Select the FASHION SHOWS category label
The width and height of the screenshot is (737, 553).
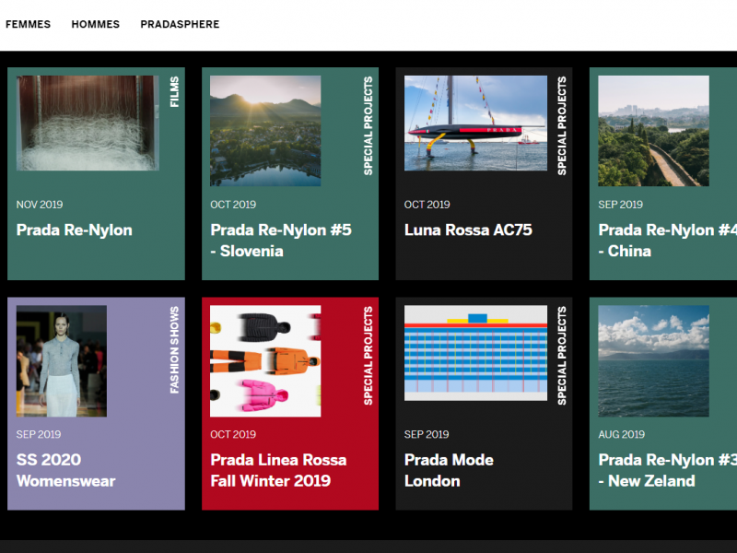(174, 350)
